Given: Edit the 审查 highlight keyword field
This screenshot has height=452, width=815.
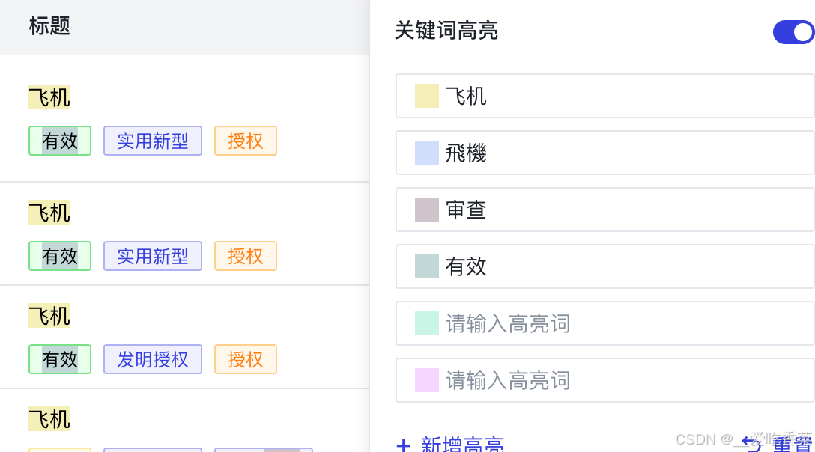Looking at the screenshot, I should (605, 210).
